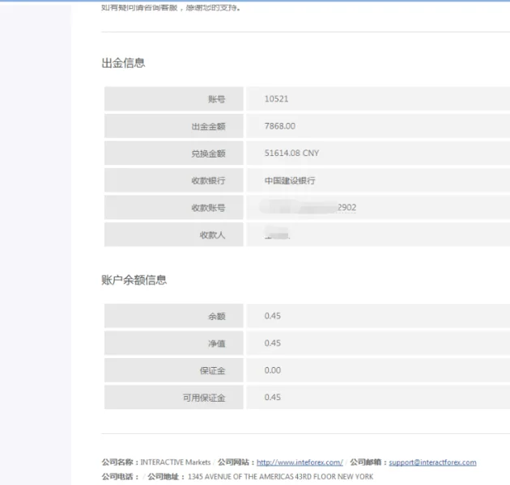The height and width of the screenshot is (485, 510).
Task: Click the 收款银行 label cell
Action: 174,180
